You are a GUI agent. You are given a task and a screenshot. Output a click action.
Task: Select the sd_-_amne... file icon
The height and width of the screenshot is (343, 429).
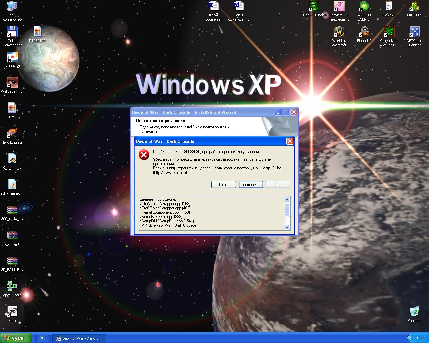tap(12, 184)
